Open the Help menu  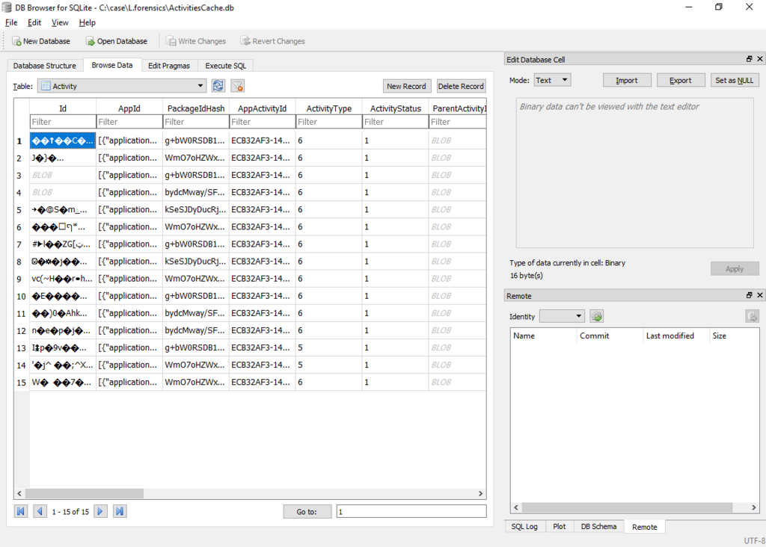coord(88,22)
